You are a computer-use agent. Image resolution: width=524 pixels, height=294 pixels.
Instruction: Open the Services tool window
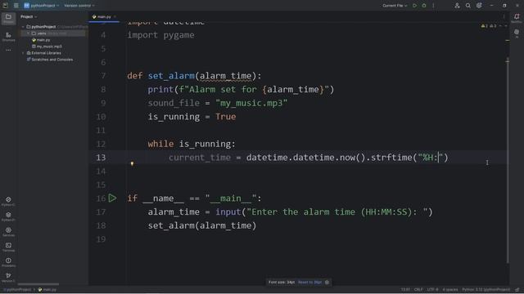pos(8,232)
